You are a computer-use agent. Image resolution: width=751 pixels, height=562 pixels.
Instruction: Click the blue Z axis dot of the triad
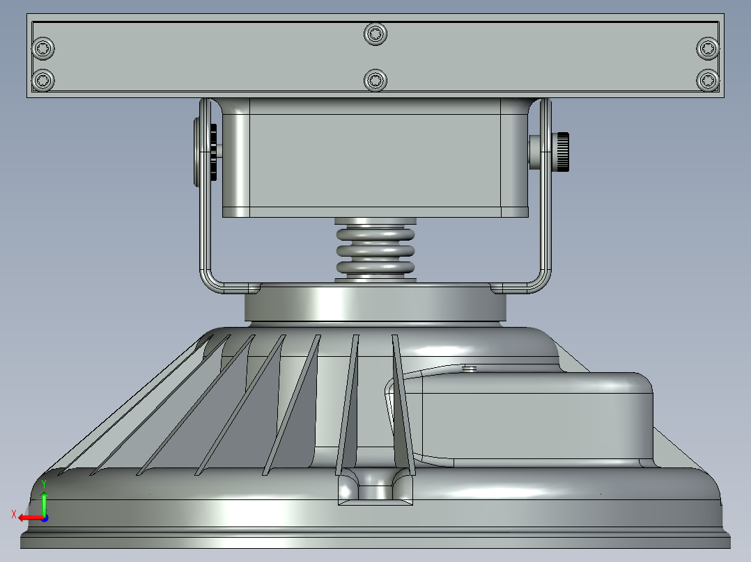[45, 518]
